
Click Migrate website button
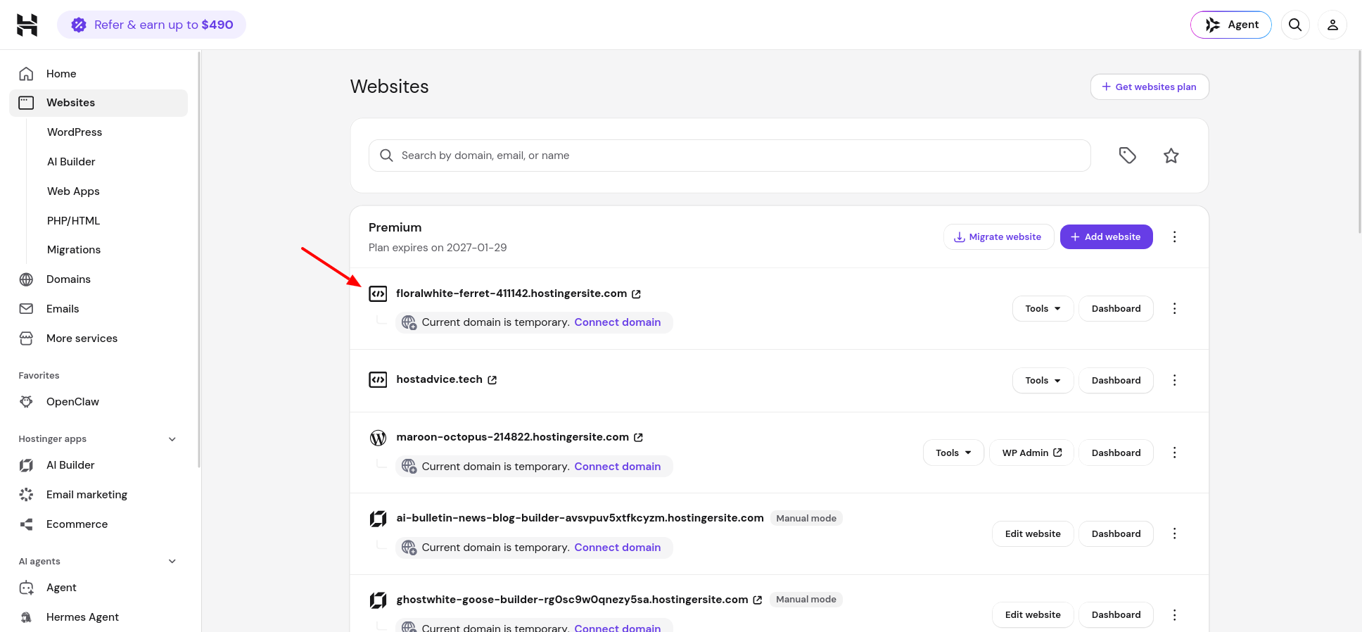point(998,236)
